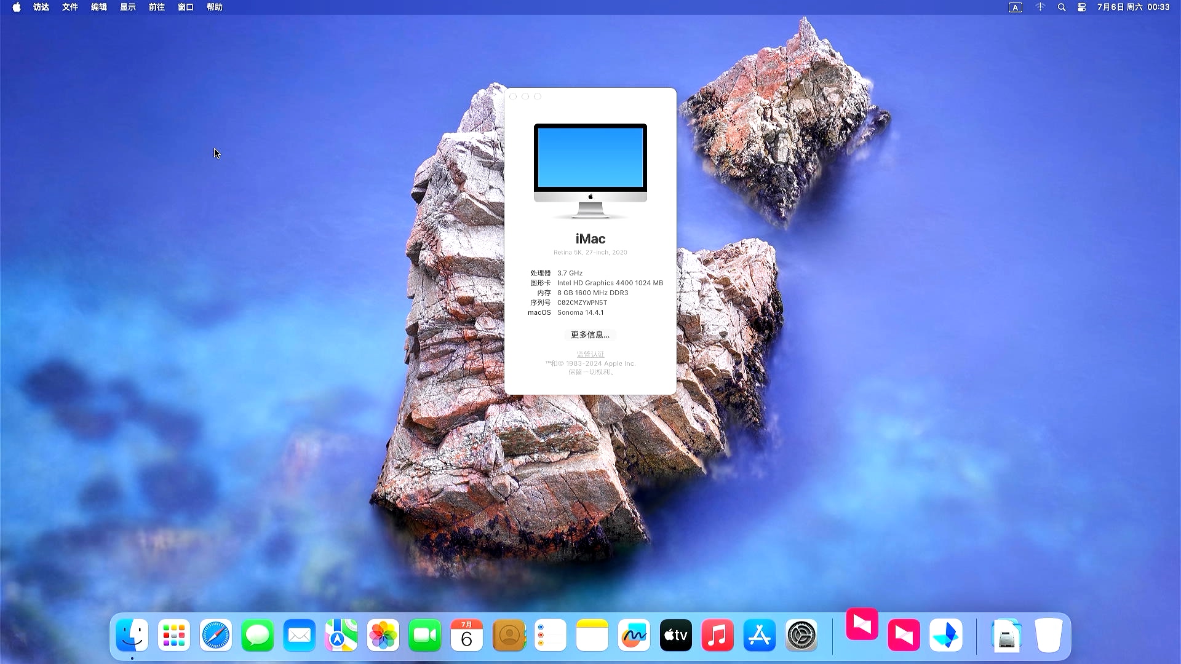
Task: Click the iMac title text
Action: click(x=590, y=239)
